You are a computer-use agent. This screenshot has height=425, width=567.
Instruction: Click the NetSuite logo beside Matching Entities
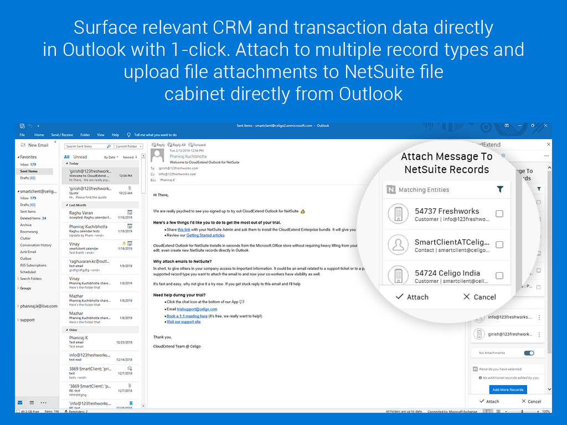[391, 189]
